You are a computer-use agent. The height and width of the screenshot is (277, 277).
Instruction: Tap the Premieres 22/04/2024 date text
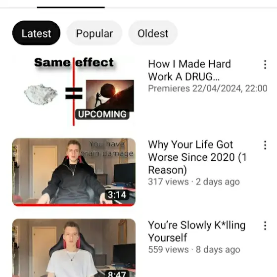(208, 89)
